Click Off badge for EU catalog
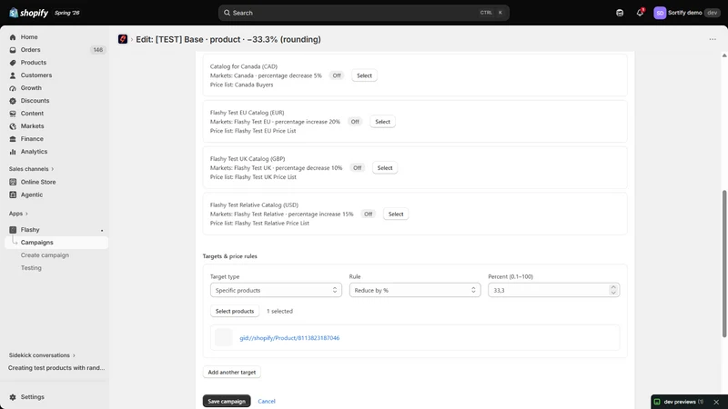 coord(355,122)
